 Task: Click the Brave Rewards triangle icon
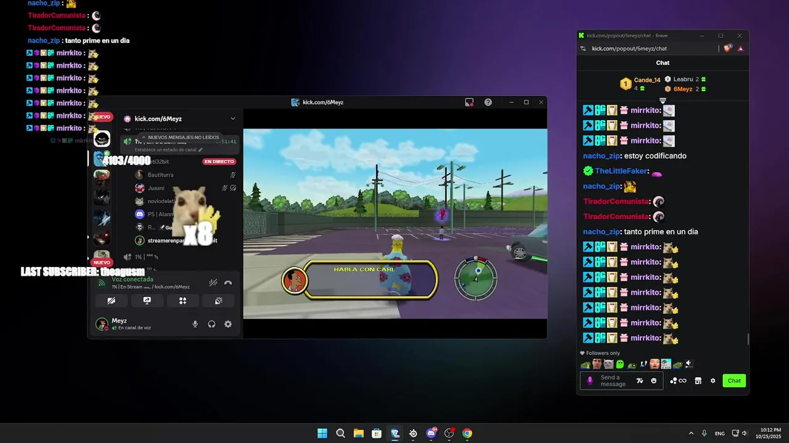point(740,49)
